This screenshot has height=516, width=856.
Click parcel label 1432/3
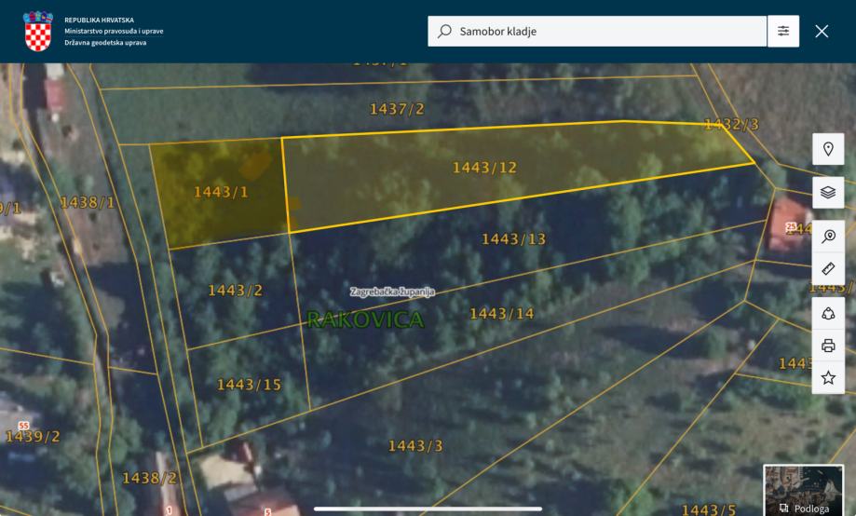click(x=731, y=125)
